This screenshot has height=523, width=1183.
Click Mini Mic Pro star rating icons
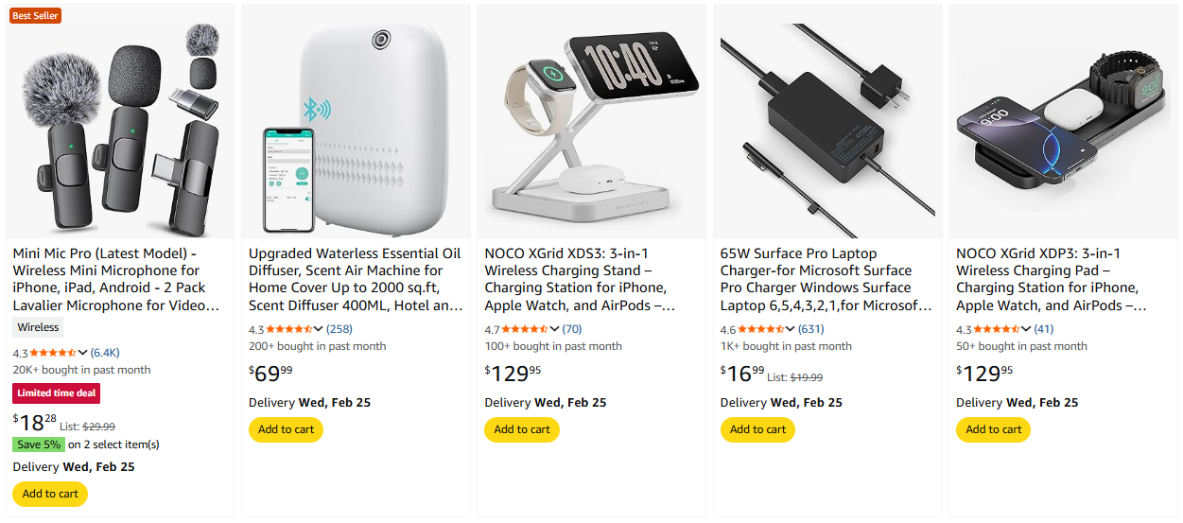[53, 353]
